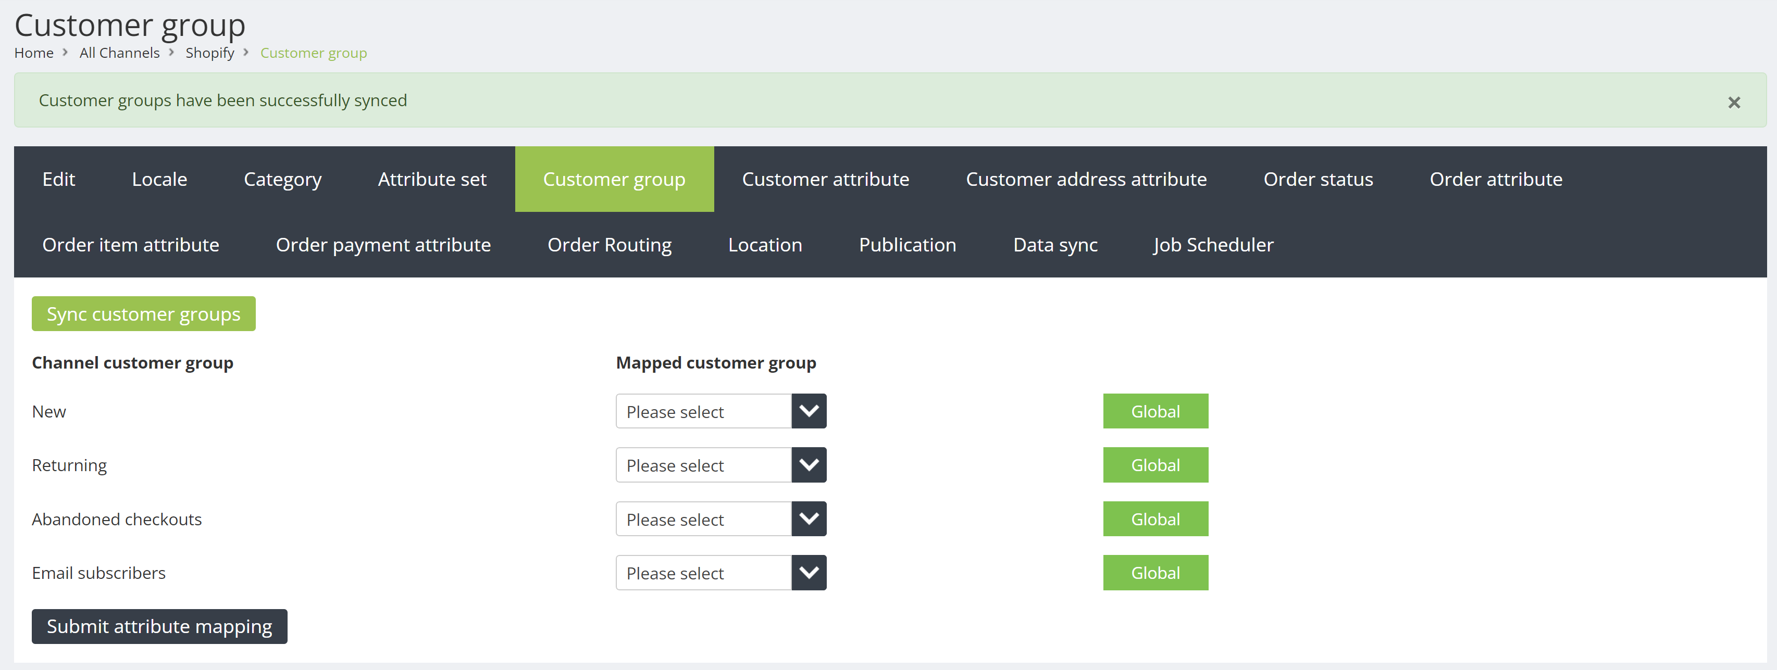Go to Home breadcrumb link
1777x670 pixels.
[x=34, y=53]
